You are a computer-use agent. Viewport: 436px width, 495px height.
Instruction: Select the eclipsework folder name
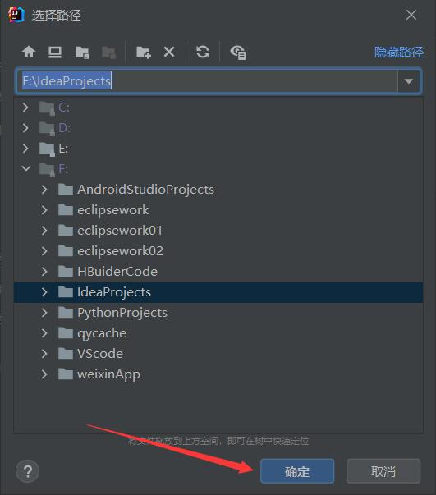point(113,210)
